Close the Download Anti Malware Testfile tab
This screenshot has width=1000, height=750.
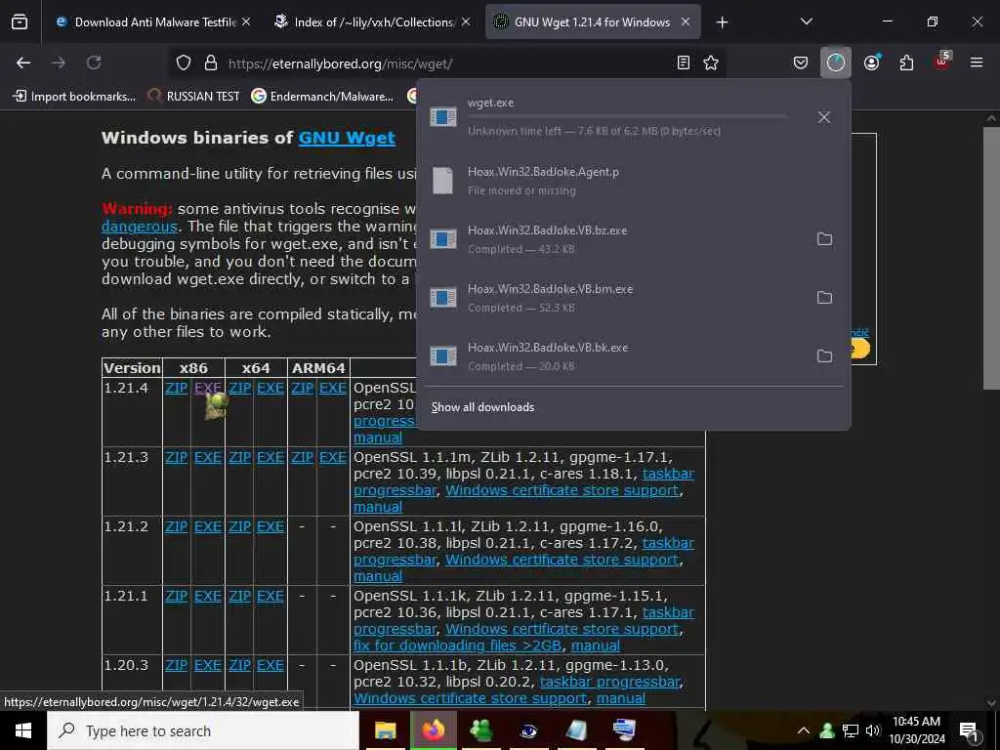245,21
